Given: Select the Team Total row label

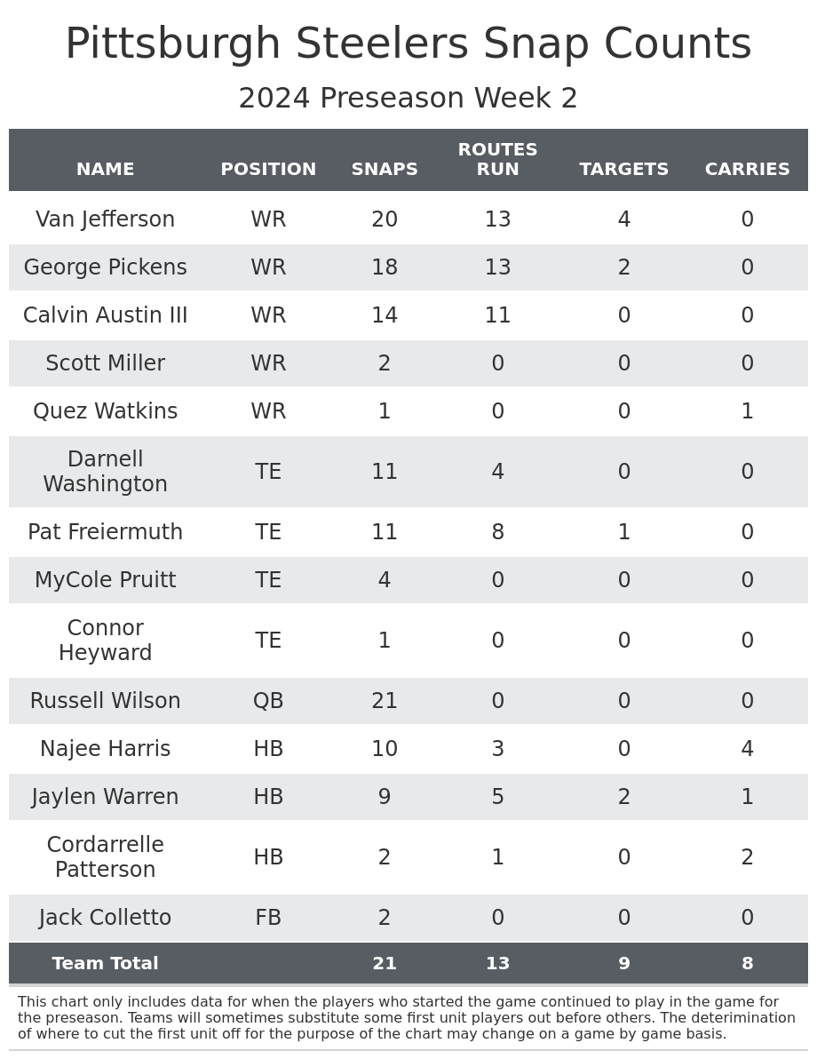Looking at the screenshot, I should click(x=105, y=964).
